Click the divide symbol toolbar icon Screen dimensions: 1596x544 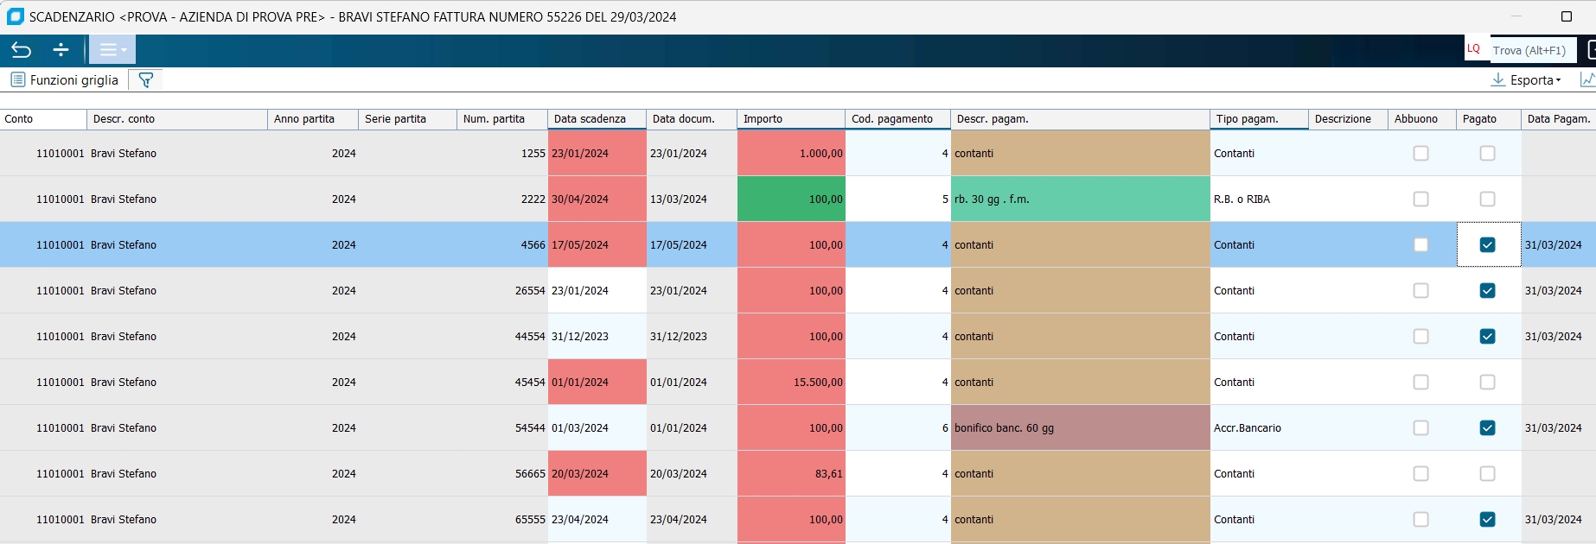coord(61,50)
